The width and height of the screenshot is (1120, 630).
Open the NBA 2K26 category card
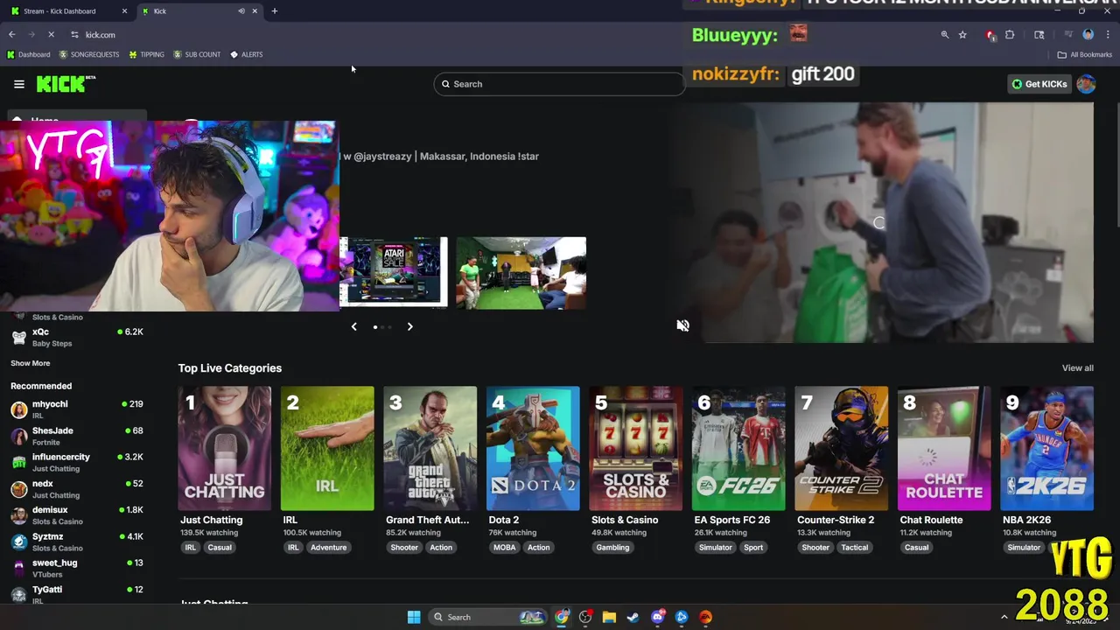click(x=1047, y=448)
